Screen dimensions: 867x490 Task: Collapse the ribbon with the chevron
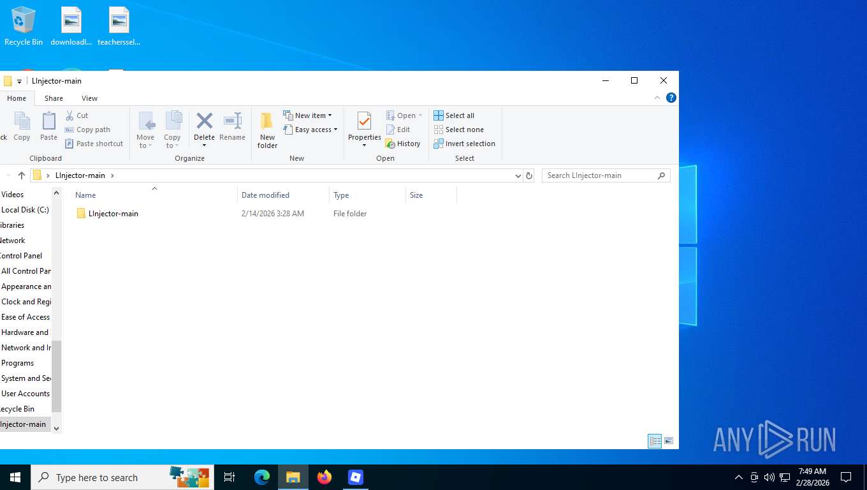(x=657, y=98)
